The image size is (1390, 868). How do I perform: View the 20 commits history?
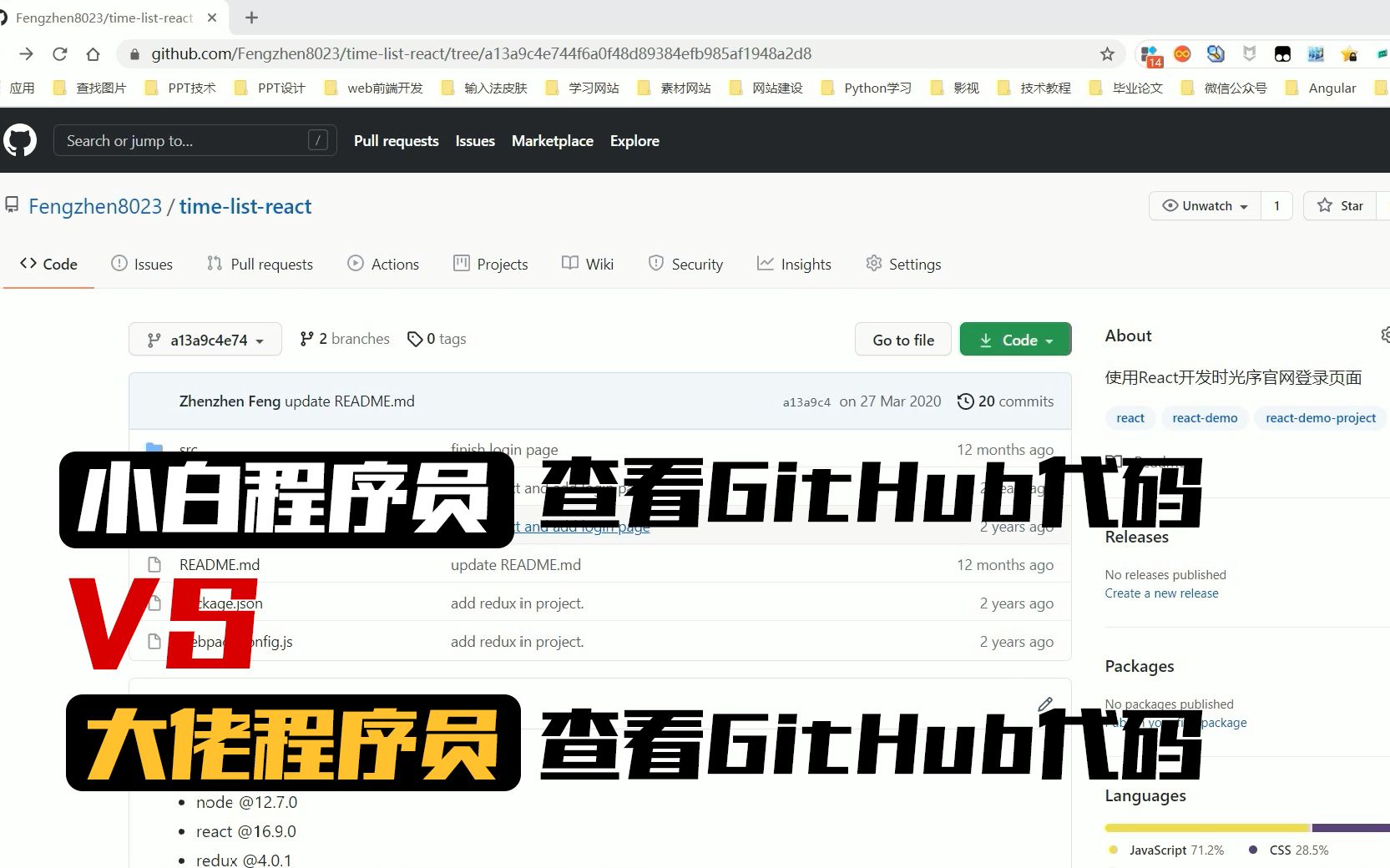(x=1005, y=401)
